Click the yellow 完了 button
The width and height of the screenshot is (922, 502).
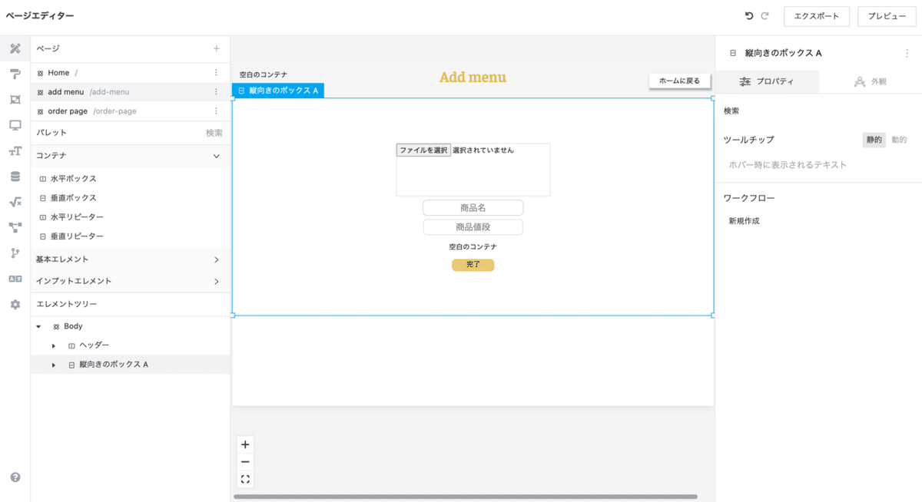(473, 265)
